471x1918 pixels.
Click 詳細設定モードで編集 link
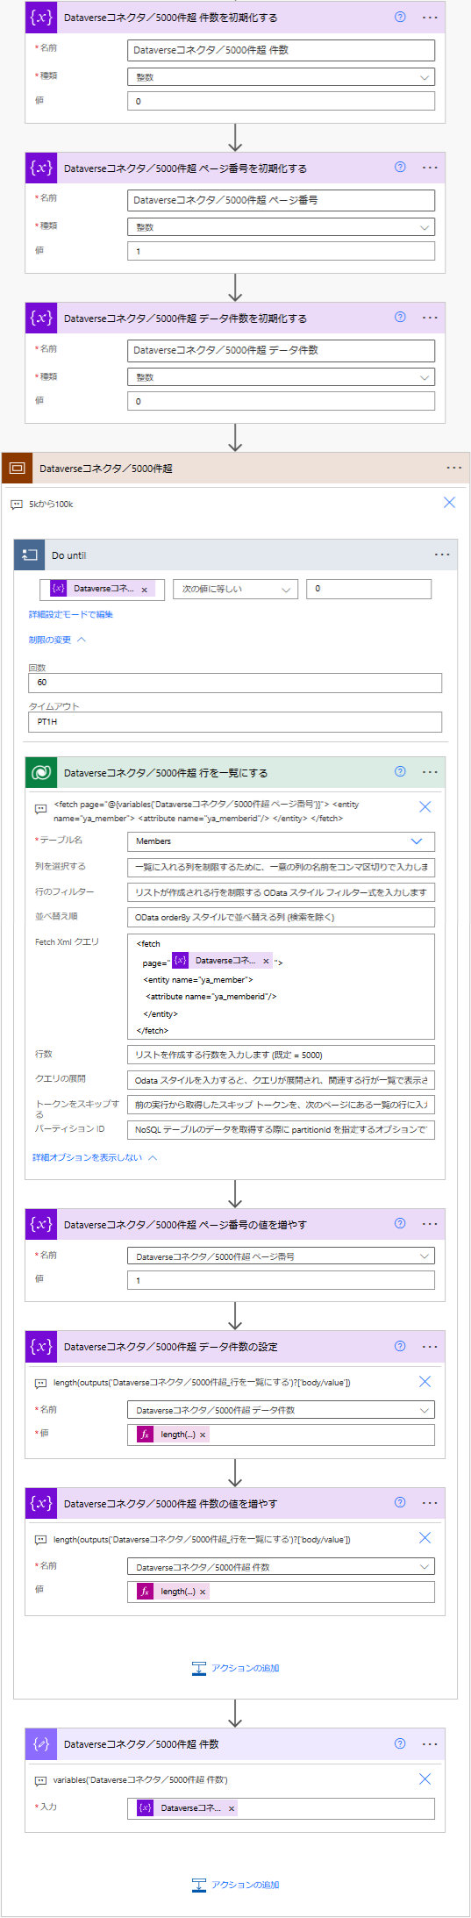(70, 614)
